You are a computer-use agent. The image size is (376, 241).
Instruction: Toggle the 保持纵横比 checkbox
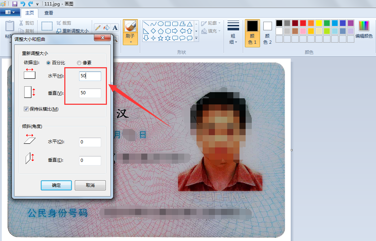click(26, 109)
